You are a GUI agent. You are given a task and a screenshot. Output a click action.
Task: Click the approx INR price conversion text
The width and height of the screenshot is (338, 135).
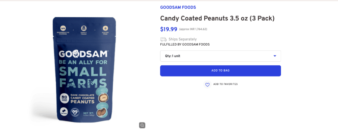click(x=193, y=29)
